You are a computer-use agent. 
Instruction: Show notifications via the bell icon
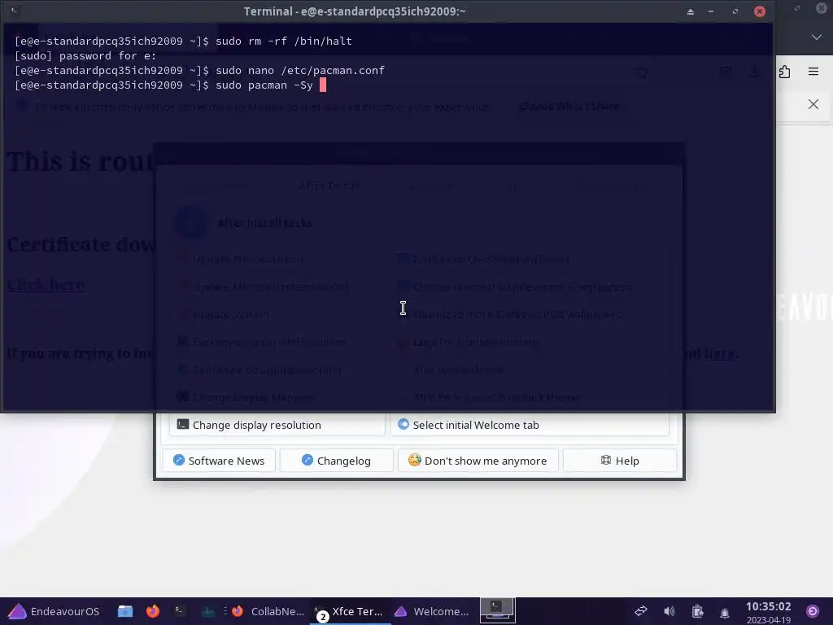point(725,613)
